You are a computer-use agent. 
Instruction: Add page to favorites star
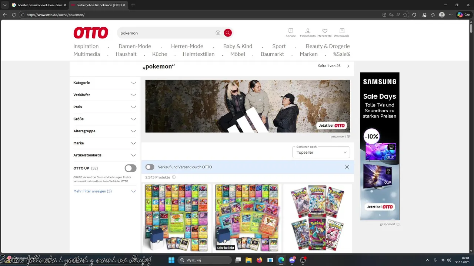[x=405, y=15]
